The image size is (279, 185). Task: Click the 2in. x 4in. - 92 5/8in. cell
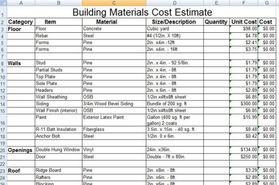pyautogui.click(x=175, y=63)
